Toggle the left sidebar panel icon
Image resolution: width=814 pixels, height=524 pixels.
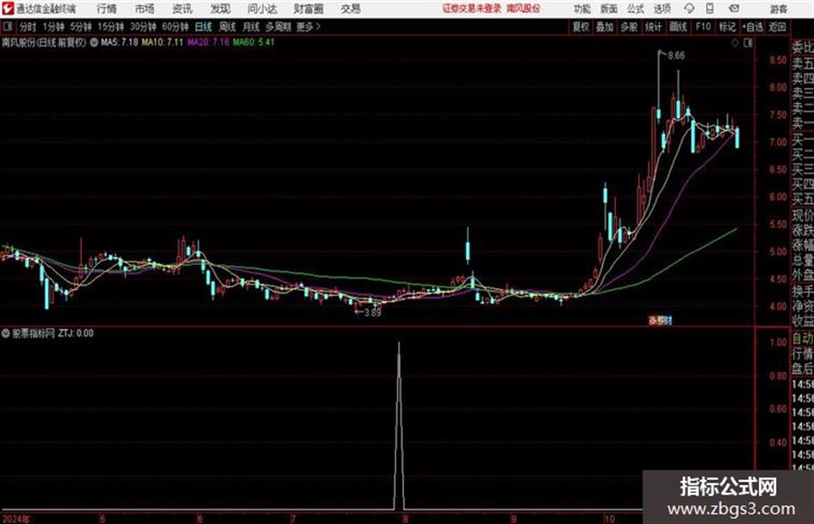point(7,27)
